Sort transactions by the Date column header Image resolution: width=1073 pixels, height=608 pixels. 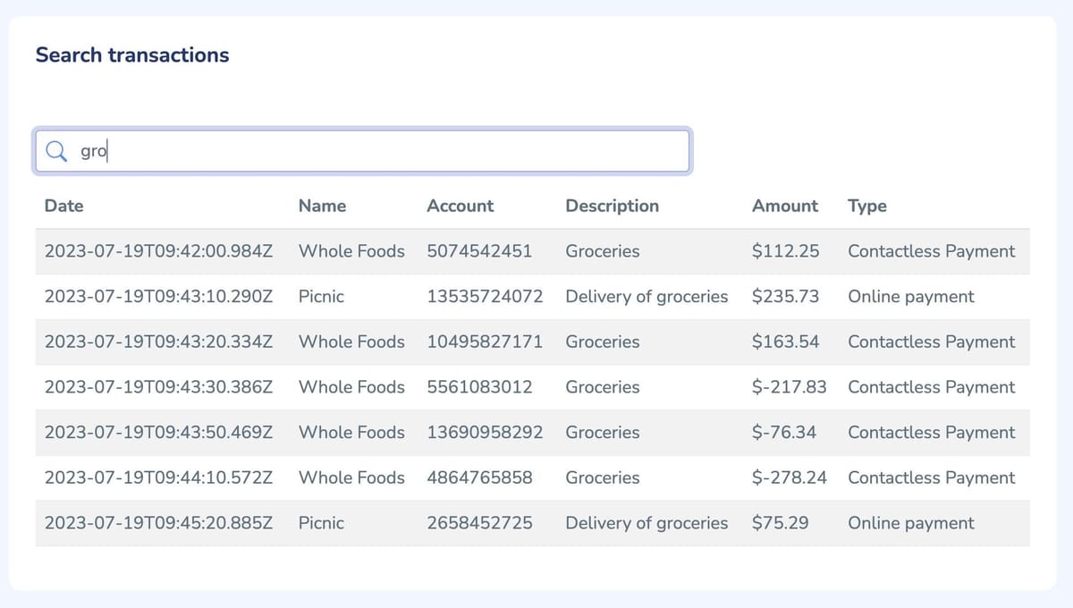[x=63, y=206]
